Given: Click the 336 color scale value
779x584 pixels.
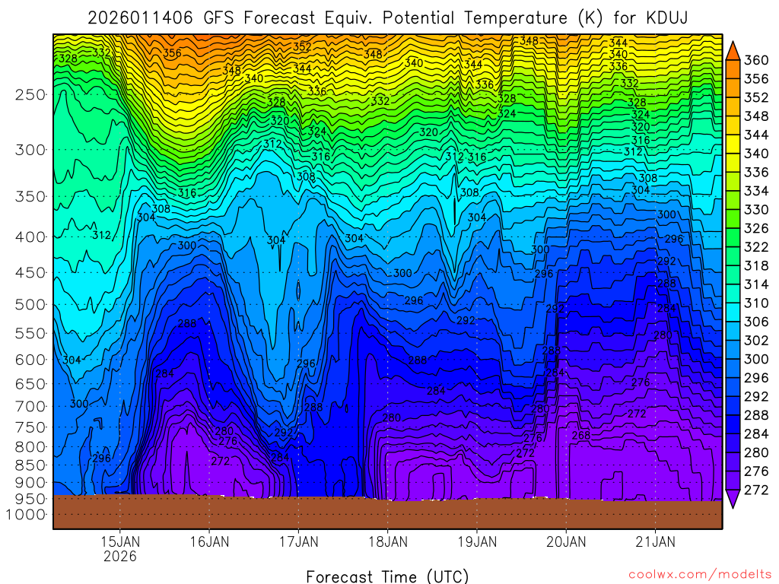Looking at the screenshot, I should click(756, 173).
